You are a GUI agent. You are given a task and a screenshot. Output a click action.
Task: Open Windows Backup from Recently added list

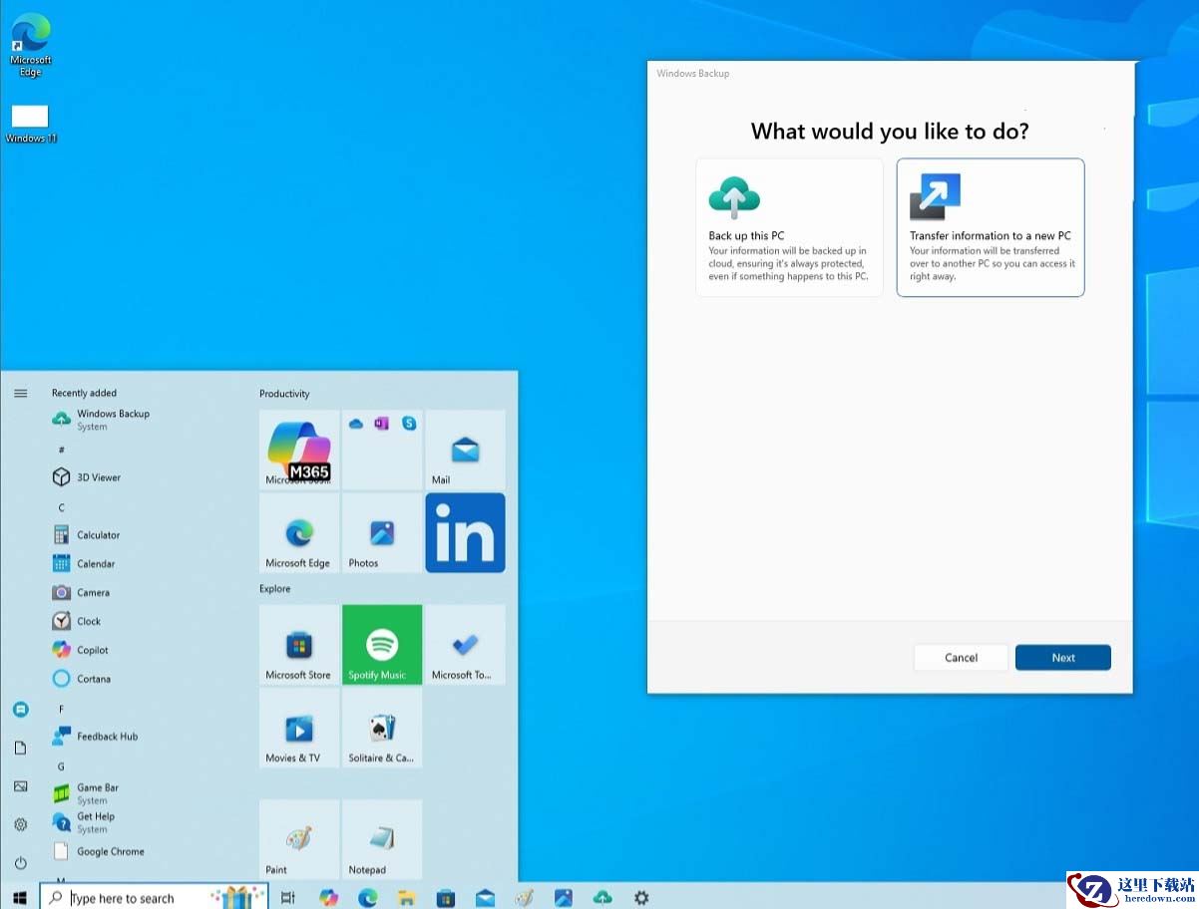pyautogui.click(x=100, y=420)
